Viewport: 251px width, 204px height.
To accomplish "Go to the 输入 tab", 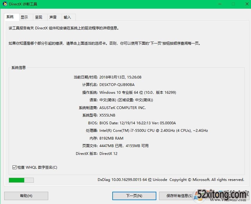I will point(69,17).
